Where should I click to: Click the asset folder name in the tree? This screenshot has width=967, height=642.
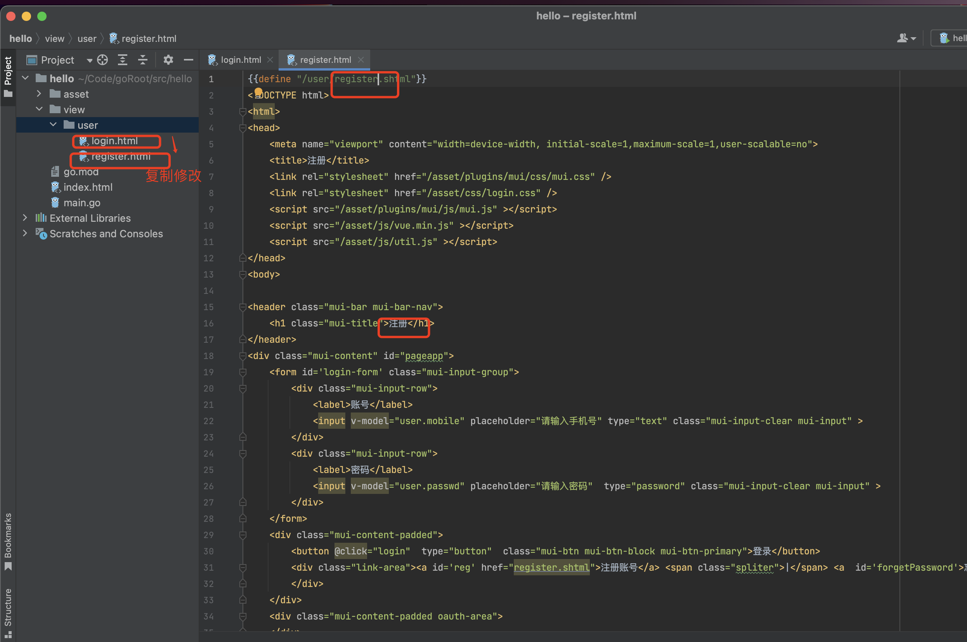pos(76,94)
